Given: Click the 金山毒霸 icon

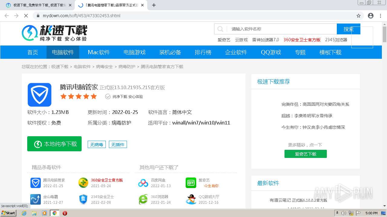Looking at the screenshot, I should click(x=36, y=199).
